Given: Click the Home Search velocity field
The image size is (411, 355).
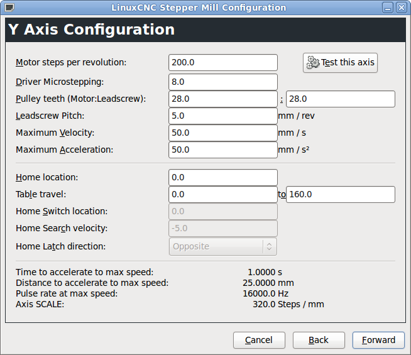Looking at the screenshot, I should 223,229.
